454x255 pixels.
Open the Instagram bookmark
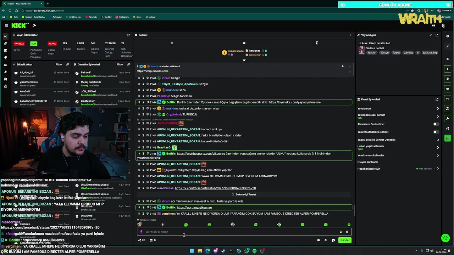pos(122,17)
